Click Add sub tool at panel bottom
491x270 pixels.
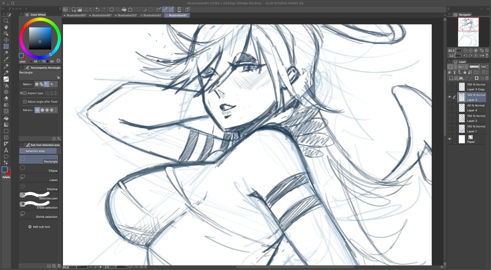pos(39,227)
